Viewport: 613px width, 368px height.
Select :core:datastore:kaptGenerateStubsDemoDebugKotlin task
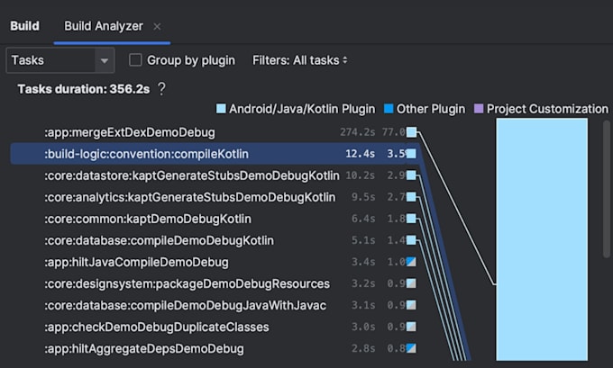[x=191, y=175]
